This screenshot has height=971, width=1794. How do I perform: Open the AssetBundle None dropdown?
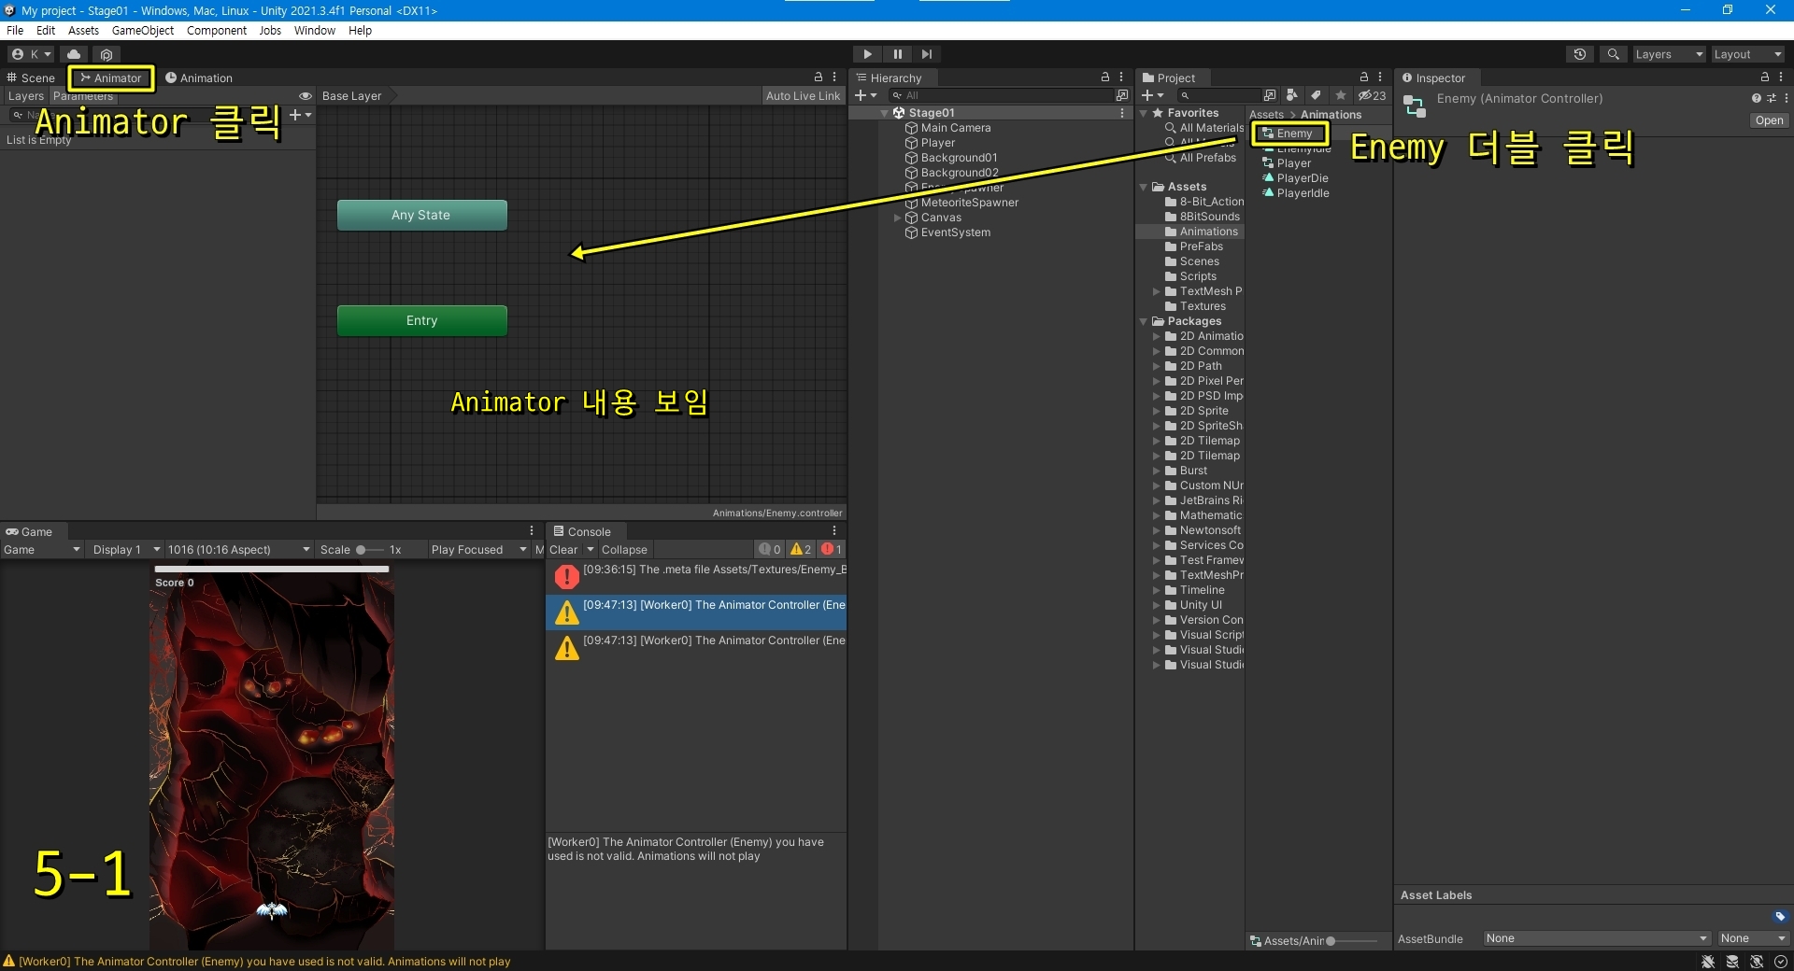pos(1597,938)
